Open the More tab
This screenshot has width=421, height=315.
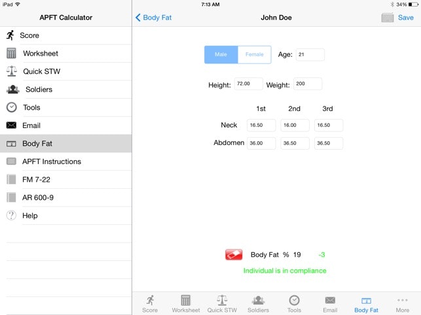pos(402,303)
